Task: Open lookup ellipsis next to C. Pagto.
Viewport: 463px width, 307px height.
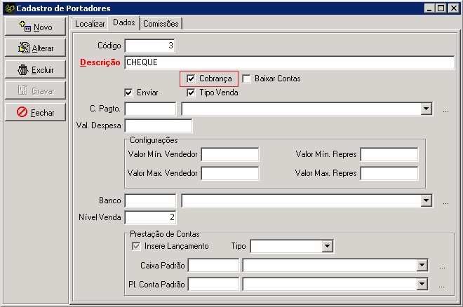Action: (445, 109)
